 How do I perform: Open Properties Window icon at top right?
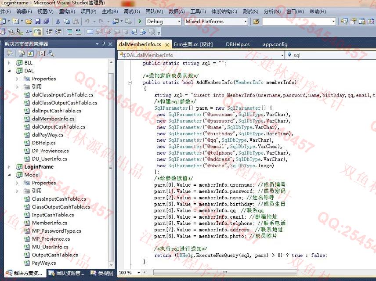(x=353, y=22)
